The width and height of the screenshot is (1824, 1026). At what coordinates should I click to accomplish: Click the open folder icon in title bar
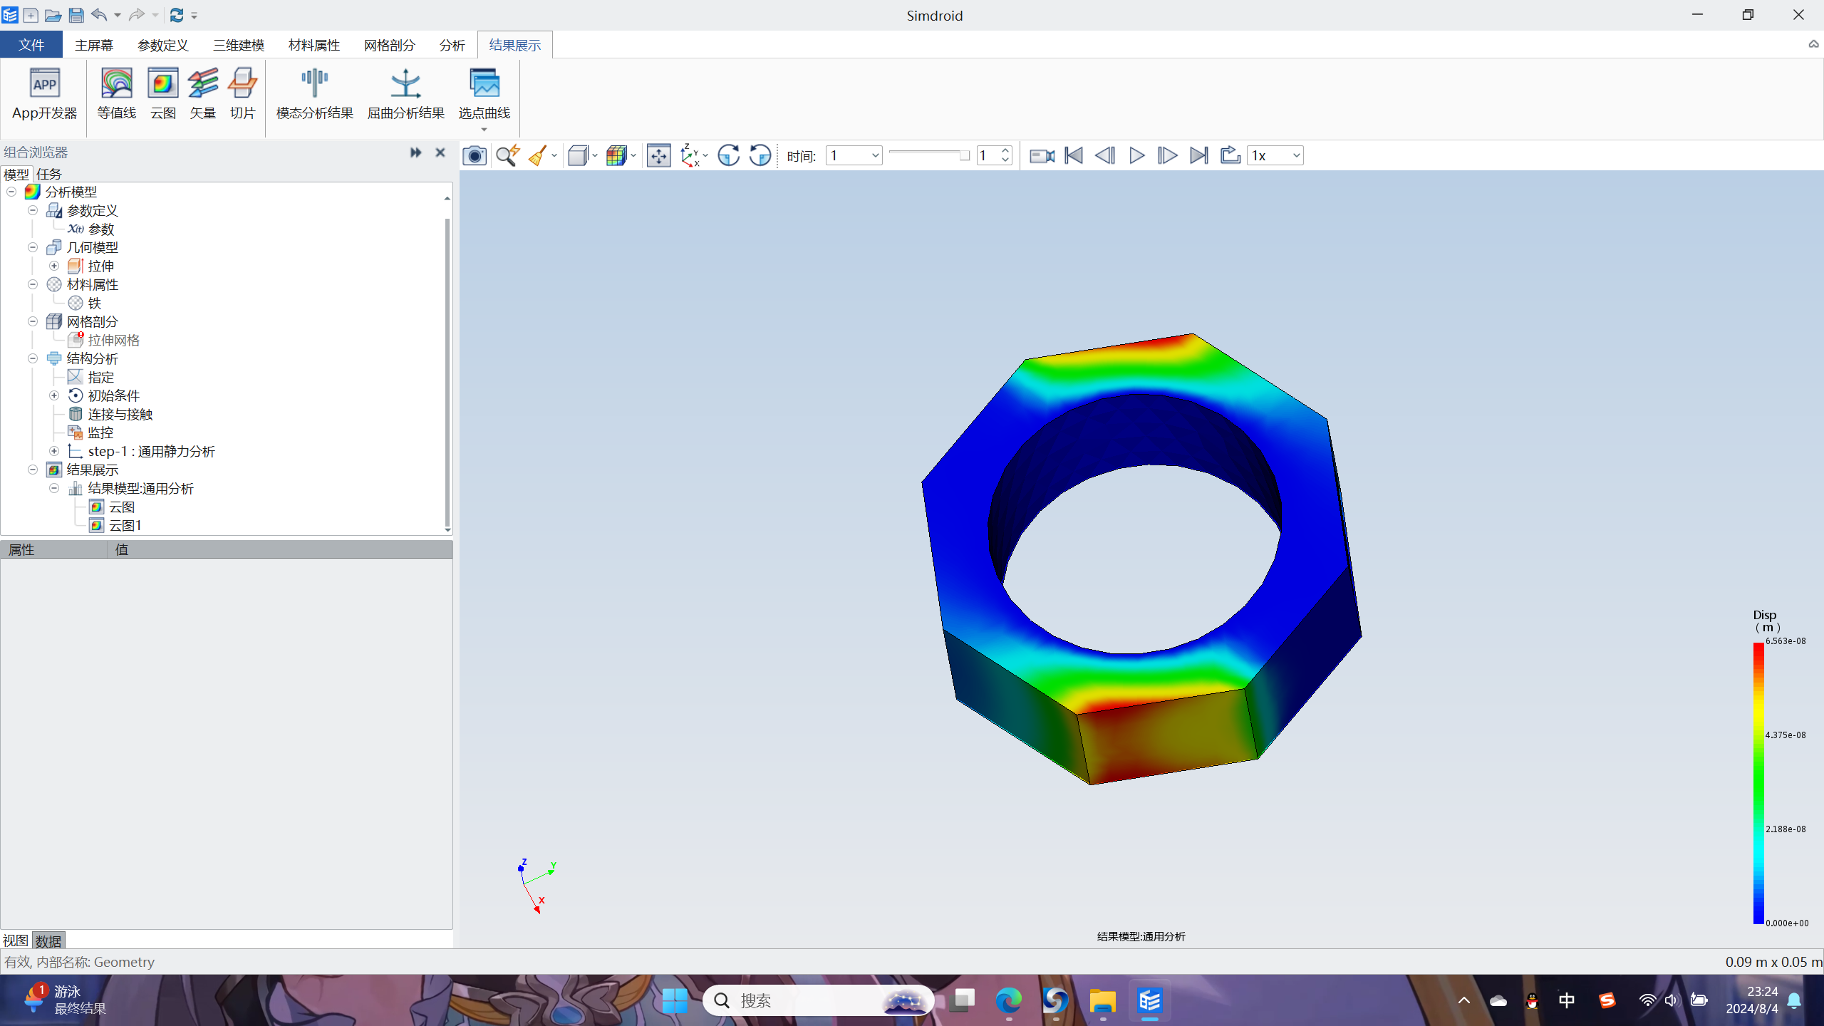[53, 15]
